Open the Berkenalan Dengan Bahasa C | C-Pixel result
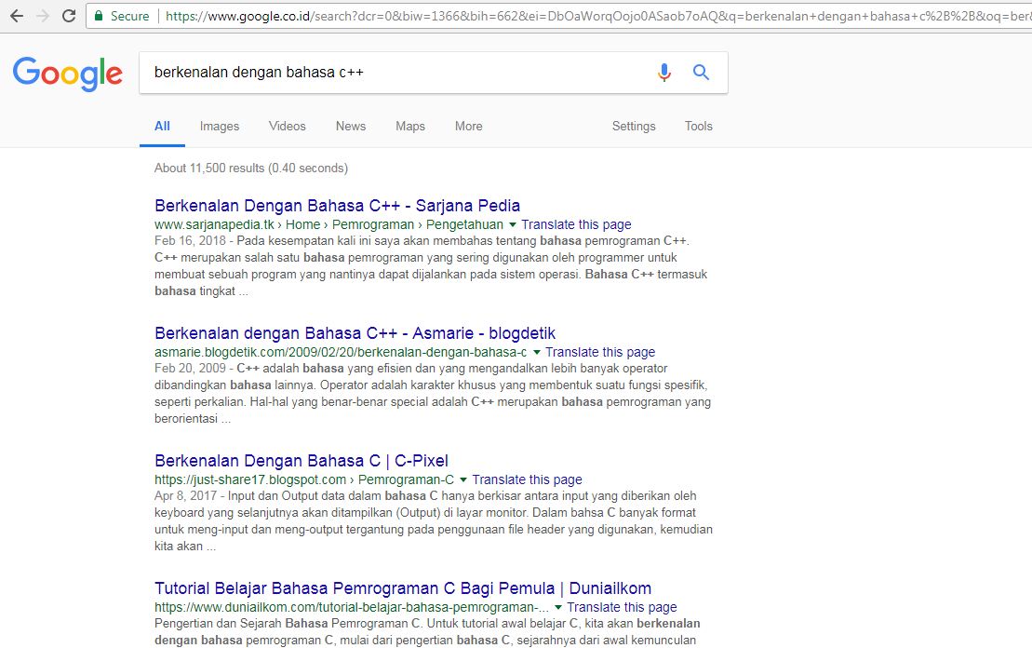This screenshot has width=1032, height=648. point(302,461)
